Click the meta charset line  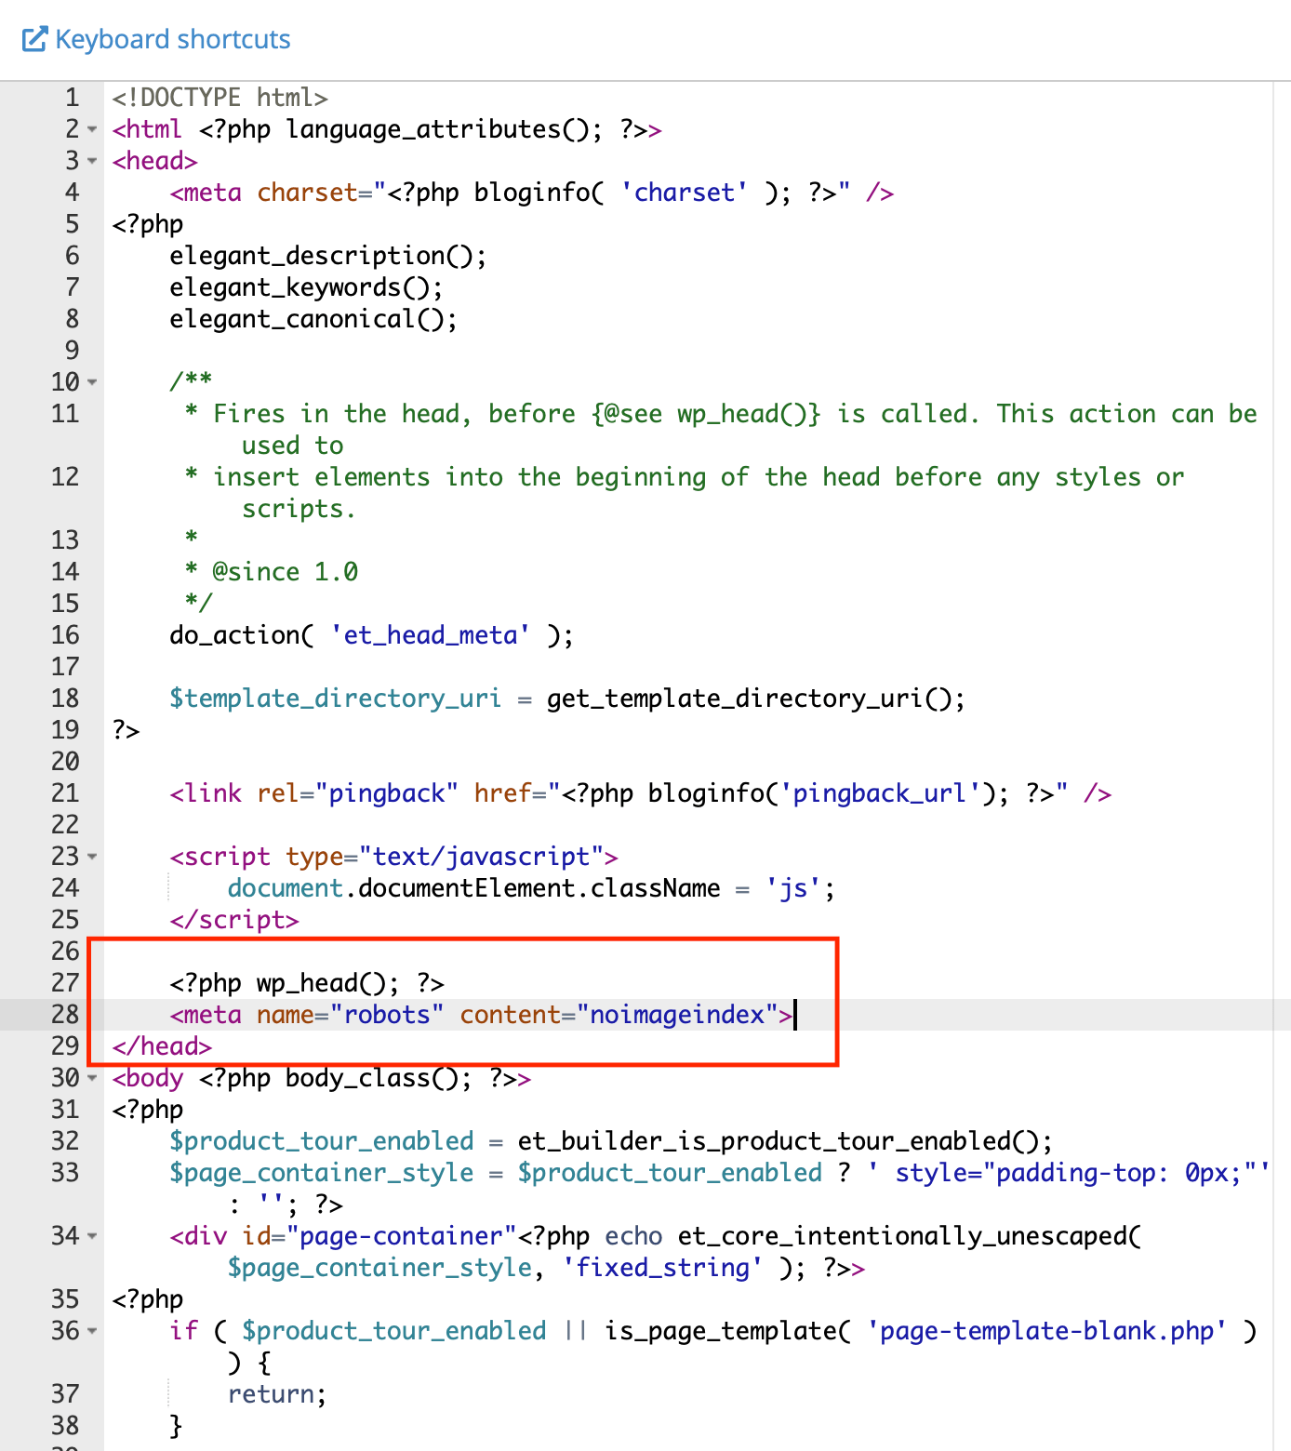[x=532, y=193]
